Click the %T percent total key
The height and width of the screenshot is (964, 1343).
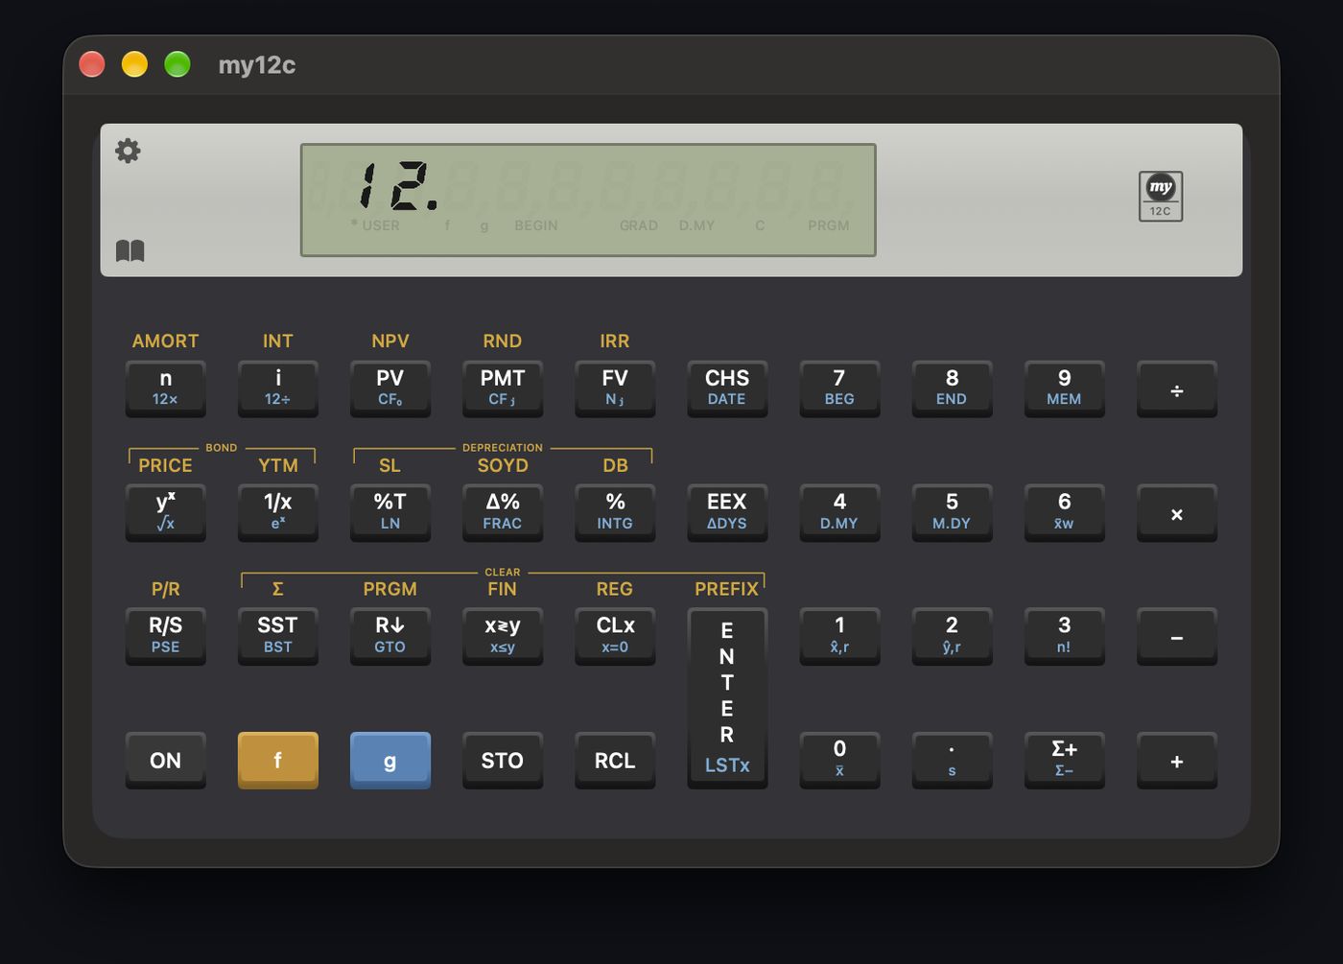(x=390, y=512)
